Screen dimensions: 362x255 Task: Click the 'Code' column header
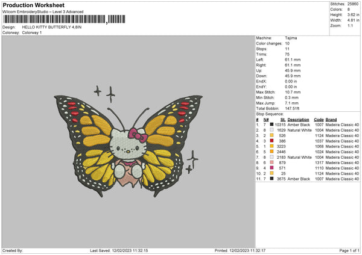coord(319,120)
